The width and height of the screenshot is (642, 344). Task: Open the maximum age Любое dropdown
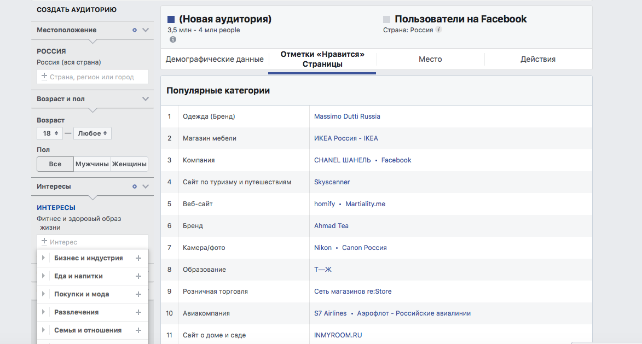pos(92,133)
